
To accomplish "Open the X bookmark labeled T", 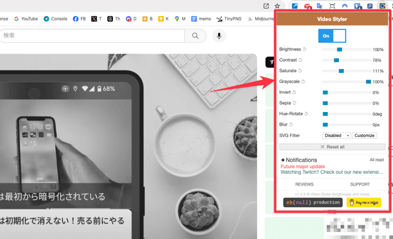I will (97, 19).
